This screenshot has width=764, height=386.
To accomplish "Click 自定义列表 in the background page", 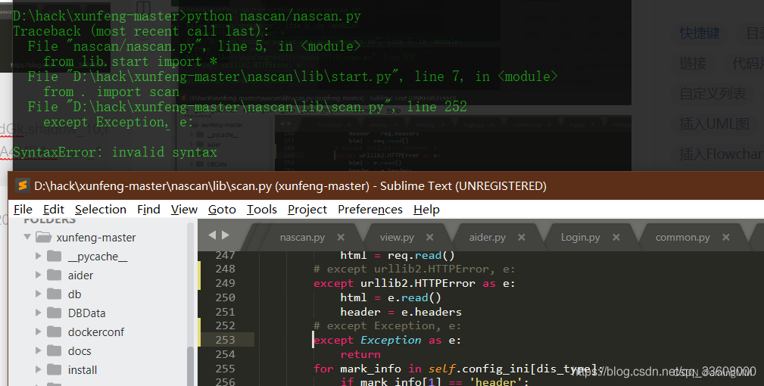I will 713,93.
